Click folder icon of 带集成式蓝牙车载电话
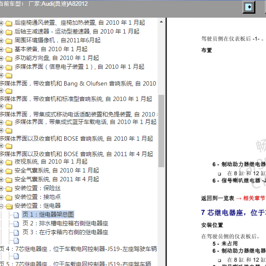Image resolution: width=266 pixels, height=266 pixels. pos(9,122)
